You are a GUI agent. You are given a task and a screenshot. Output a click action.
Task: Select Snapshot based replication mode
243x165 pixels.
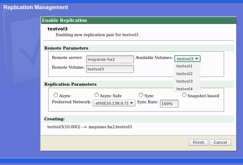(184, 95)
